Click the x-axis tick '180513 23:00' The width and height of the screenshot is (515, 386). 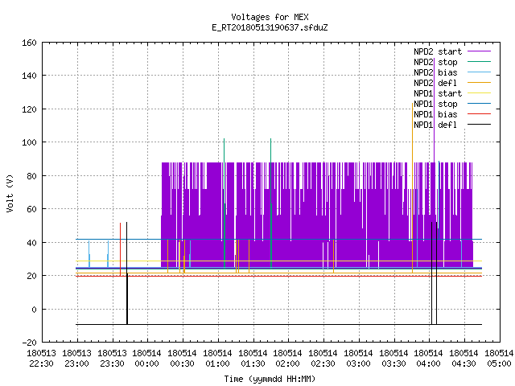tap(77, 359)
